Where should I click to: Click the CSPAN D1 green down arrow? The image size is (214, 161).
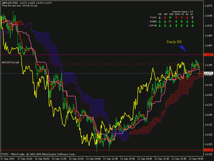(x=192, y=26)
